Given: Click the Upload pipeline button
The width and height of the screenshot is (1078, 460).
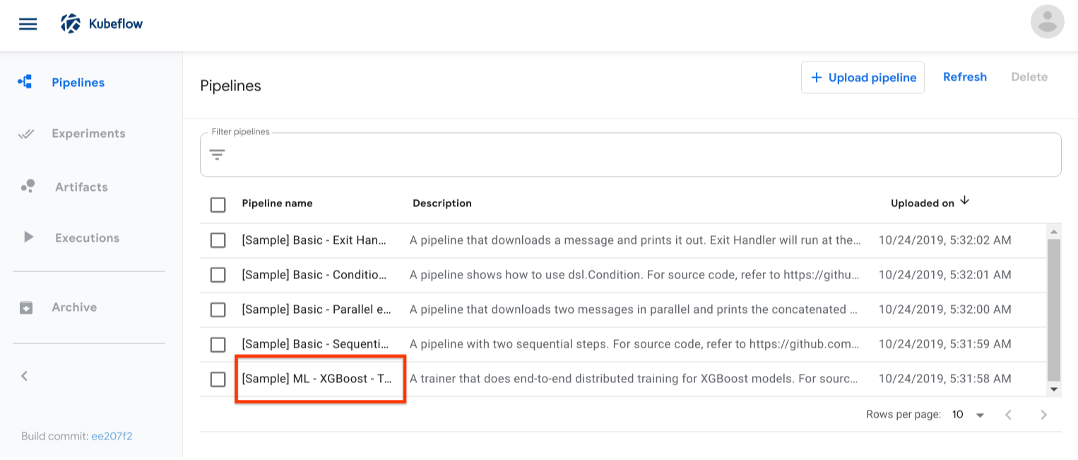Looking at the screenshot, I should click(x=863, y=78).
